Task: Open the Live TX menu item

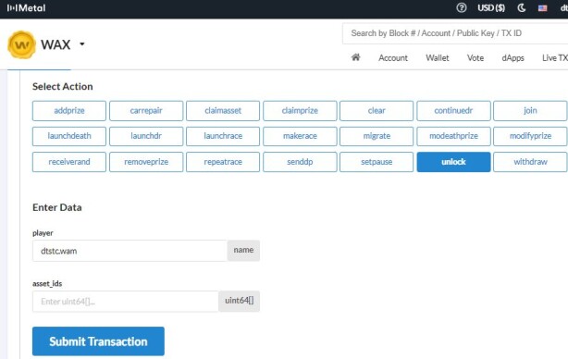Action: [555, 58]
